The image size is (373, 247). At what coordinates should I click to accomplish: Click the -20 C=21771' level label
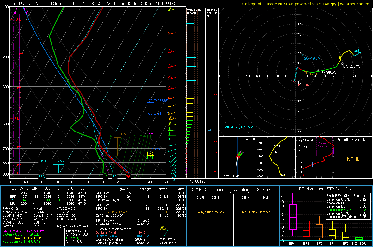click(x=157, y=113)
